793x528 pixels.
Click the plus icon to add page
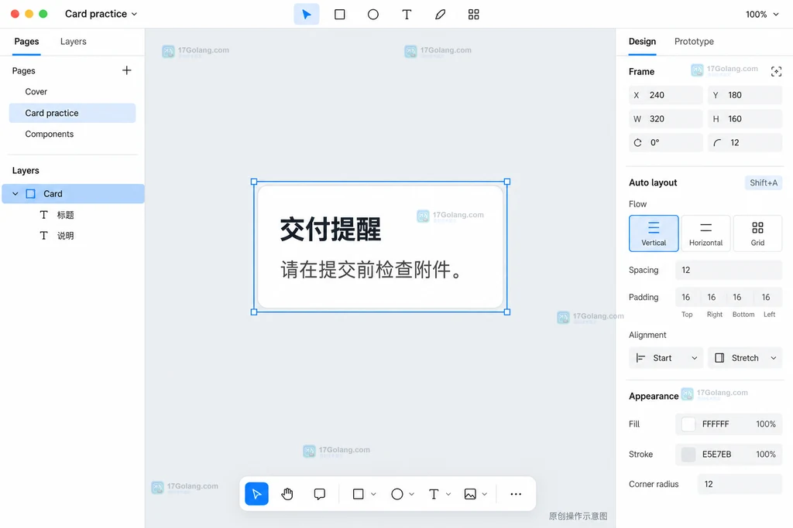click(x=126, y=70)
